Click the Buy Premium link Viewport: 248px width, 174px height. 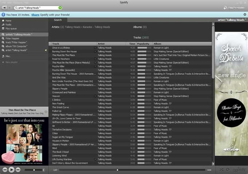(234, 8)
